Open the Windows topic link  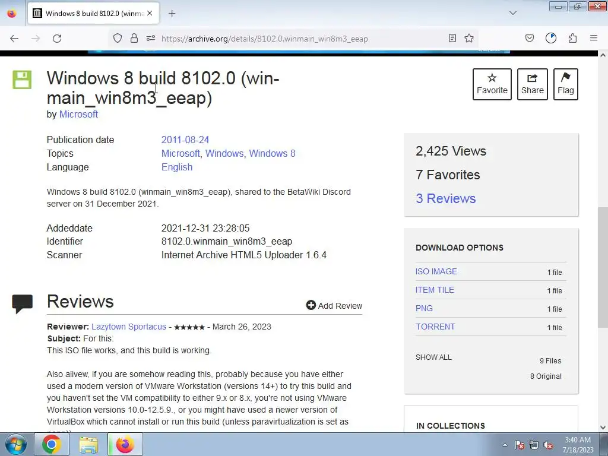(224, 154)
